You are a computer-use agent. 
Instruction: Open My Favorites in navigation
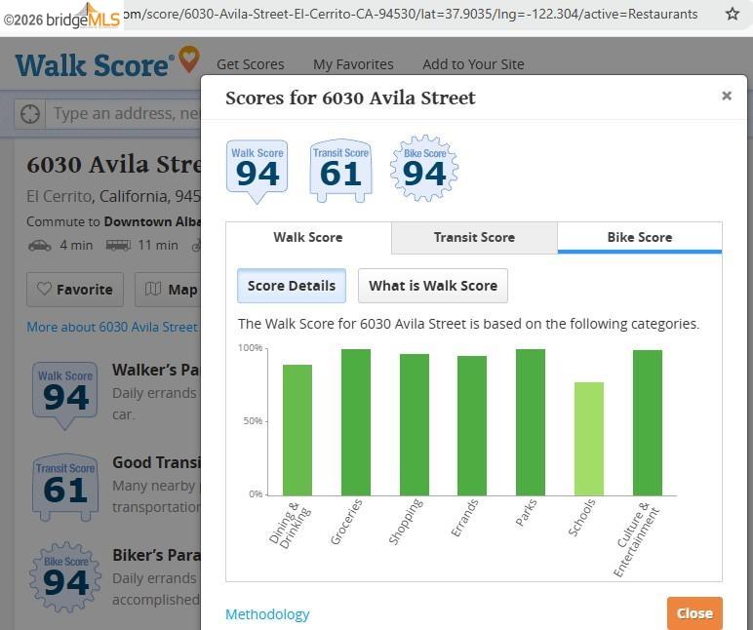pos(353,64)
